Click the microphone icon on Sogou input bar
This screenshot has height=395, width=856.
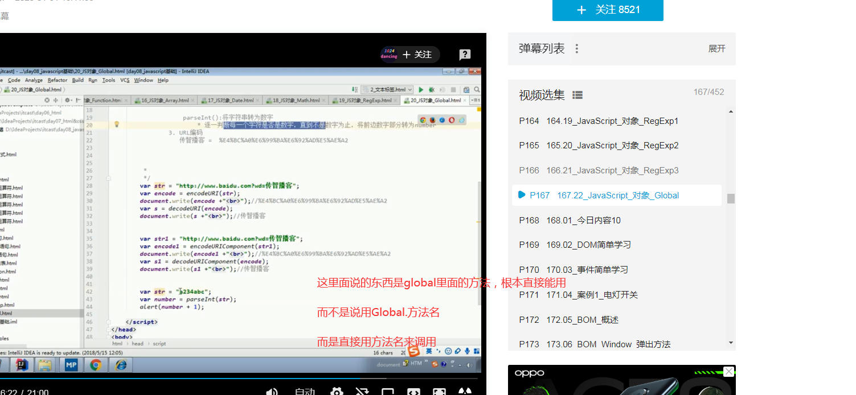467,351
